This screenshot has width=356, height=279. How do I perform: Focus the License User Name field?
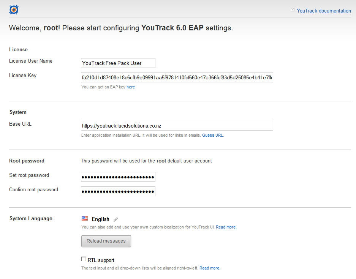[118, 63]
